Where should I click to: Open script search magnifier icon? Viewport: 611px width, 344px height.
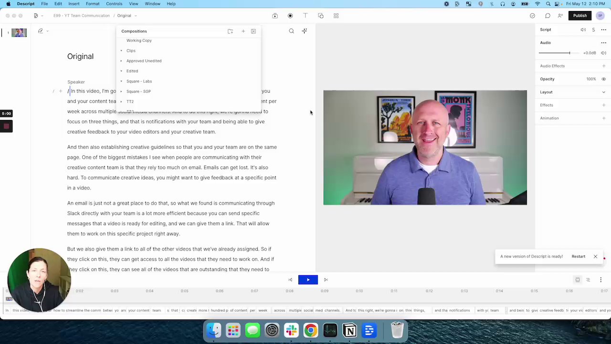tap(291, 31)
